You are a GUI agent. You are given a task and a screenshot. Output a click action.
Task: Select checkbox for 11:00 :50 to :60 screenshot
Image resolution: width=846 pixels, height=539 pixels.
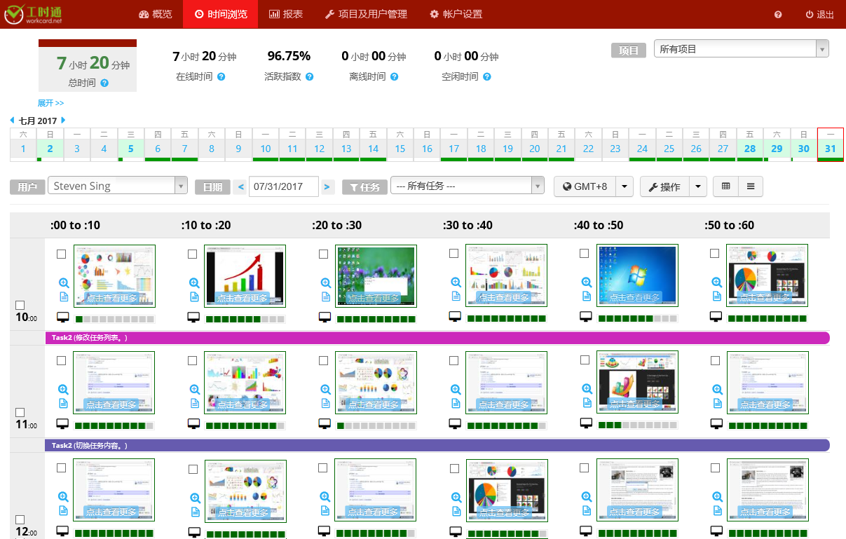715,360
